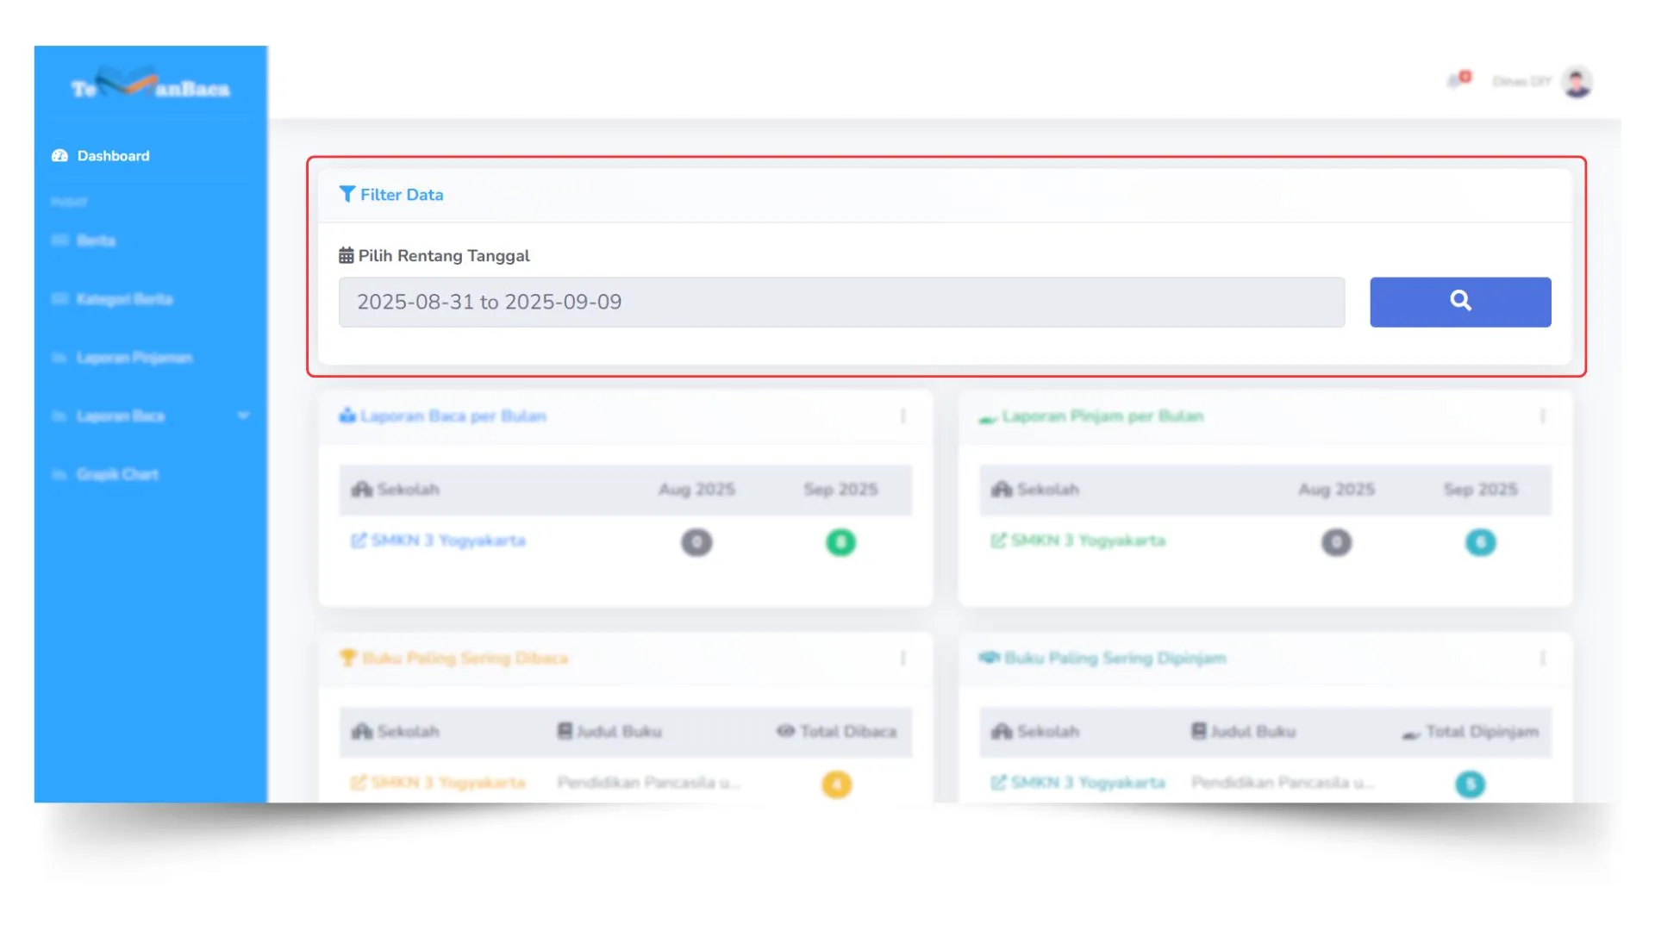Click the TemanBaca logo
1655x931 pixels.
150,84
